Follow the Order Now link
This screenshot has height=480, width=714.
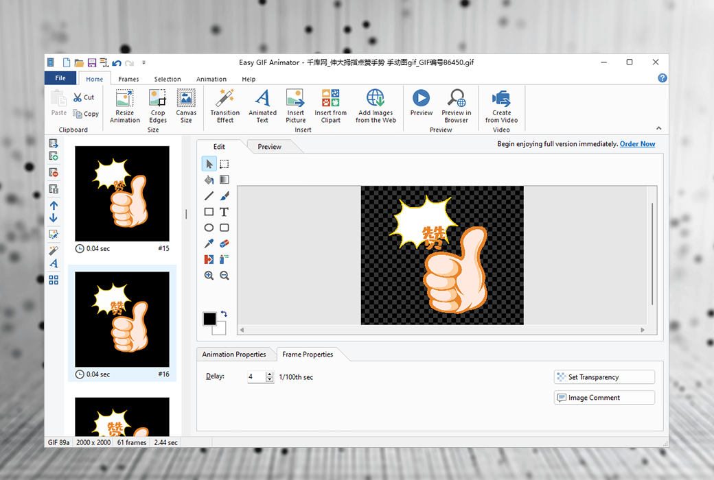(x=637, y=144)
